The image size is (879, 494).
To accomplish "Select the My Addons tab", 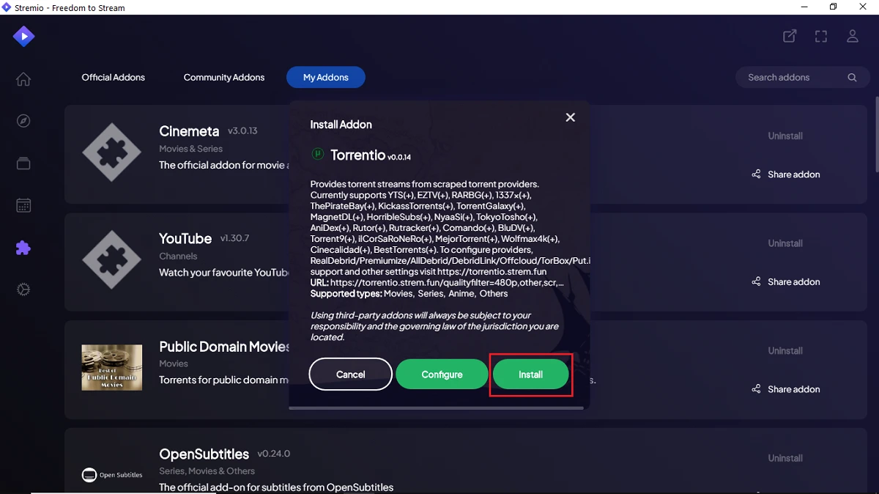I will tap(326, 77).
